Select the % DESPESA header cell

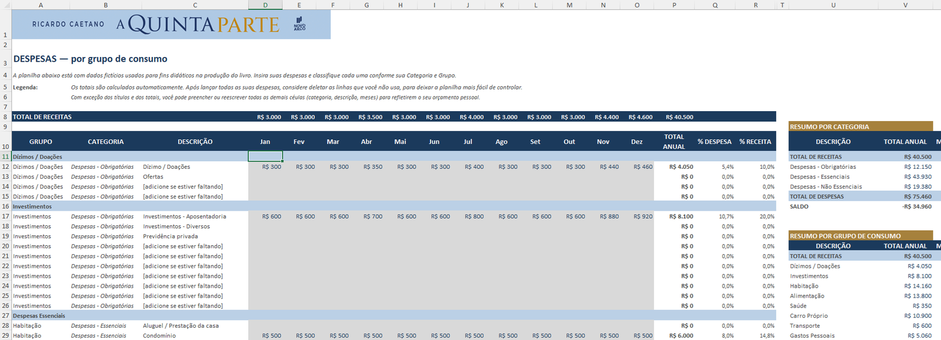click(715, 142)
